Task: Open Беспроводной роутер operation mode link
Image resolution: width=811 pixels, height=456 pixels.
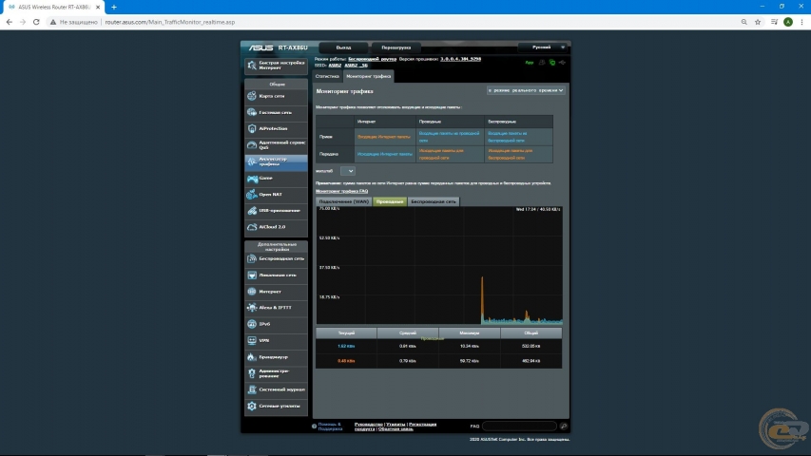Action: [x=373, y=59]
